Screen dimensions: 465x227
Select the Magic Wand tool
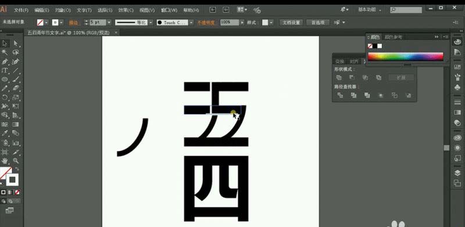coord(5,52)
